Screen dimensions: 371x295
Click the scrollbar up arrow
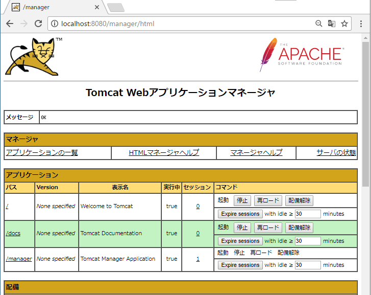[x=365, y=38]
